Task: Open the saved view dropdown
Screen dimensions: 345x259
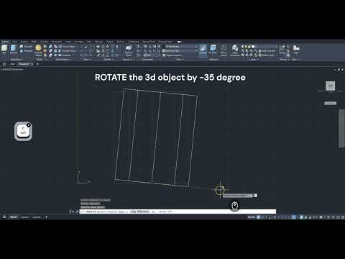Action: coord(180,50)
